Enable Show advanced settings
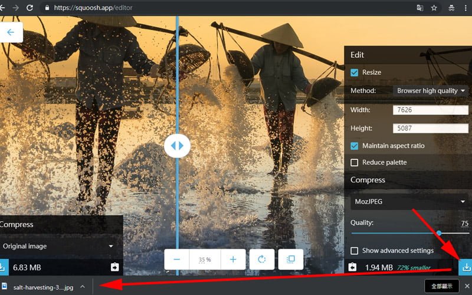 tap(355, 251)
